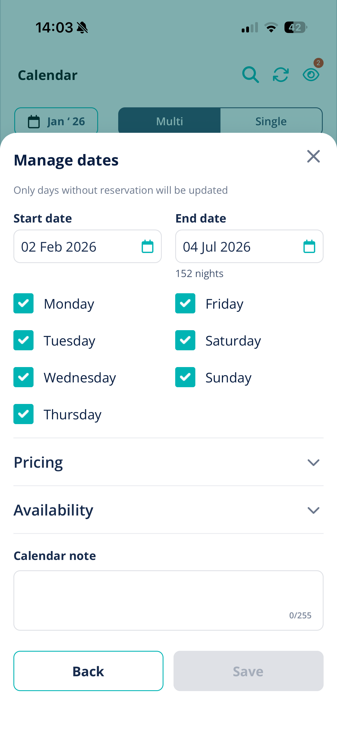Open the Start date calendar picker icon
The image size is (337, 733).
pos(147,246)
